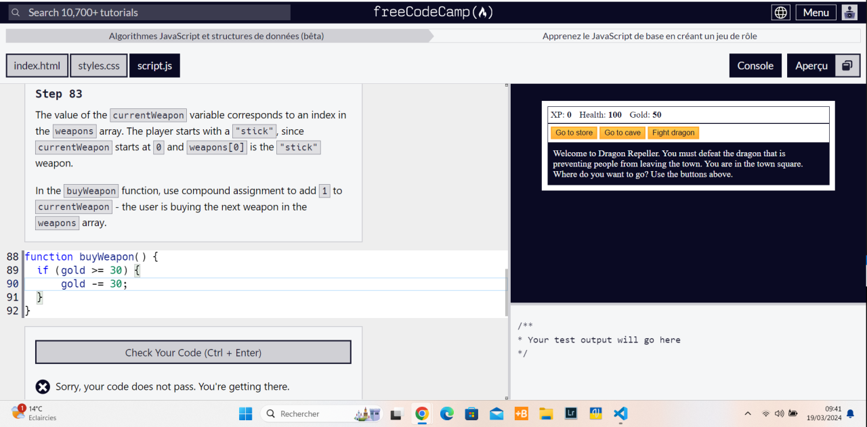Click the black error cross icon beside the failure message
Image resolution: width=867 pixels, height=427 pixels.
click(43, 386)
